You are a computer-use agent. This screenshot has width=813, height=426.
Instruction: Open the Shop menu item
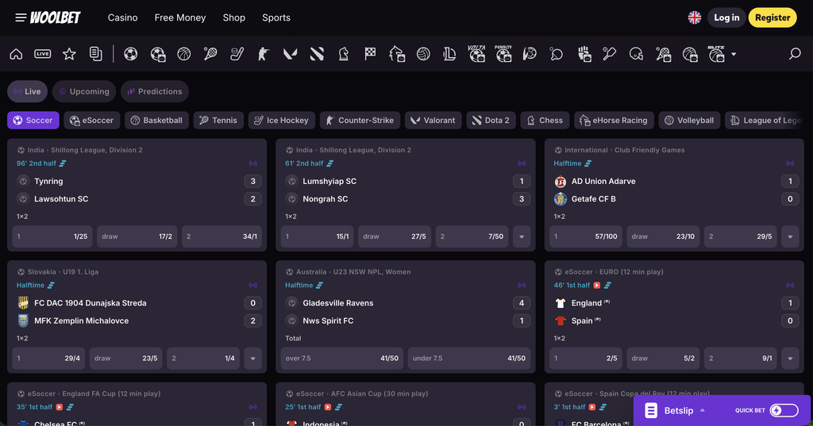click(x=234, y=17)
